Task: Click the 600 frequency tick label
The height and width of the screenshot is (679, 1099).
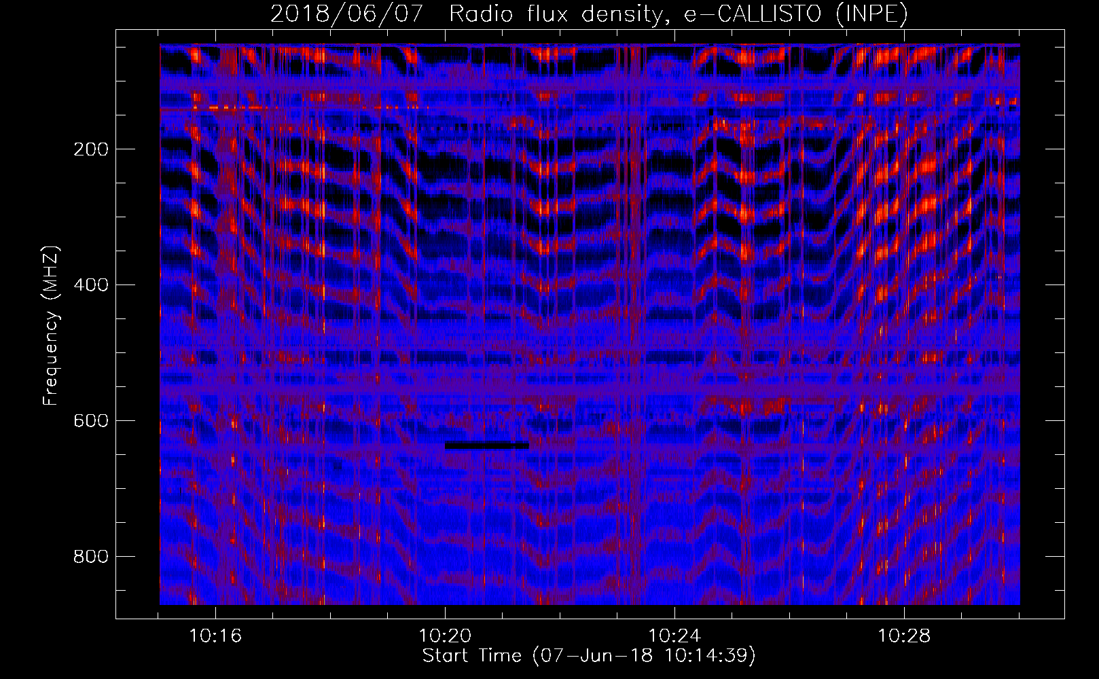Action: 91,421
